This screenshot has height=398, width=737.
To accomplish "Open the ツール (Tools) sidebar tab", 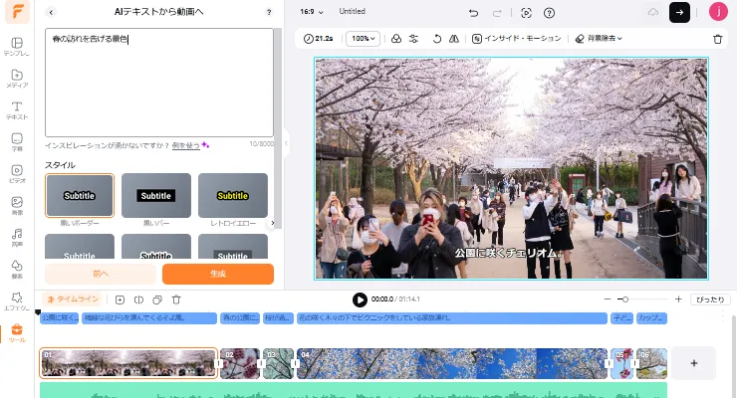I will click(17, 332).
